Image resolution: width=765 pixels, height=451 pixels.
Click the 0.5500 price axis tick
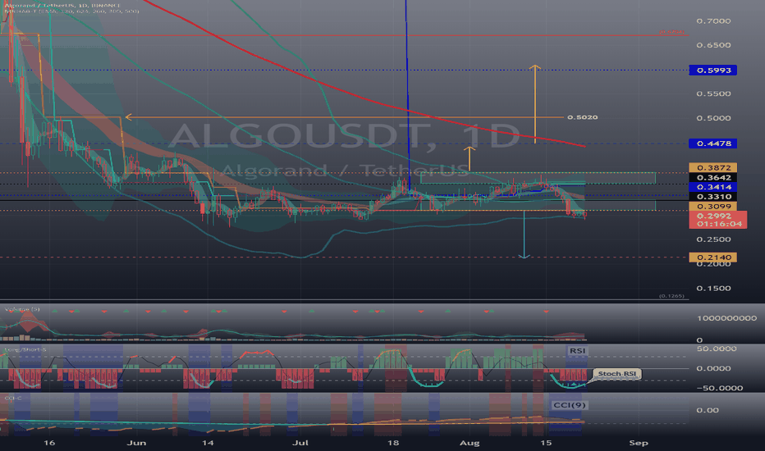713,93
